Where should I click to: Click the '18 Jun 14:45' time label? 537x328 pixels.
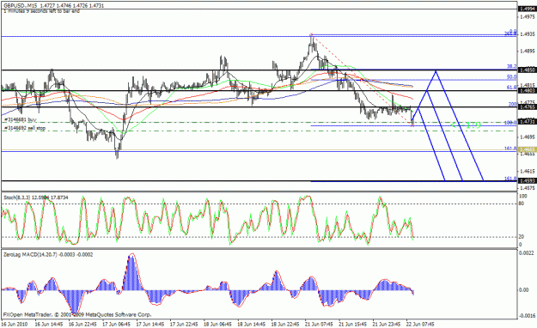tap(252, 324)
